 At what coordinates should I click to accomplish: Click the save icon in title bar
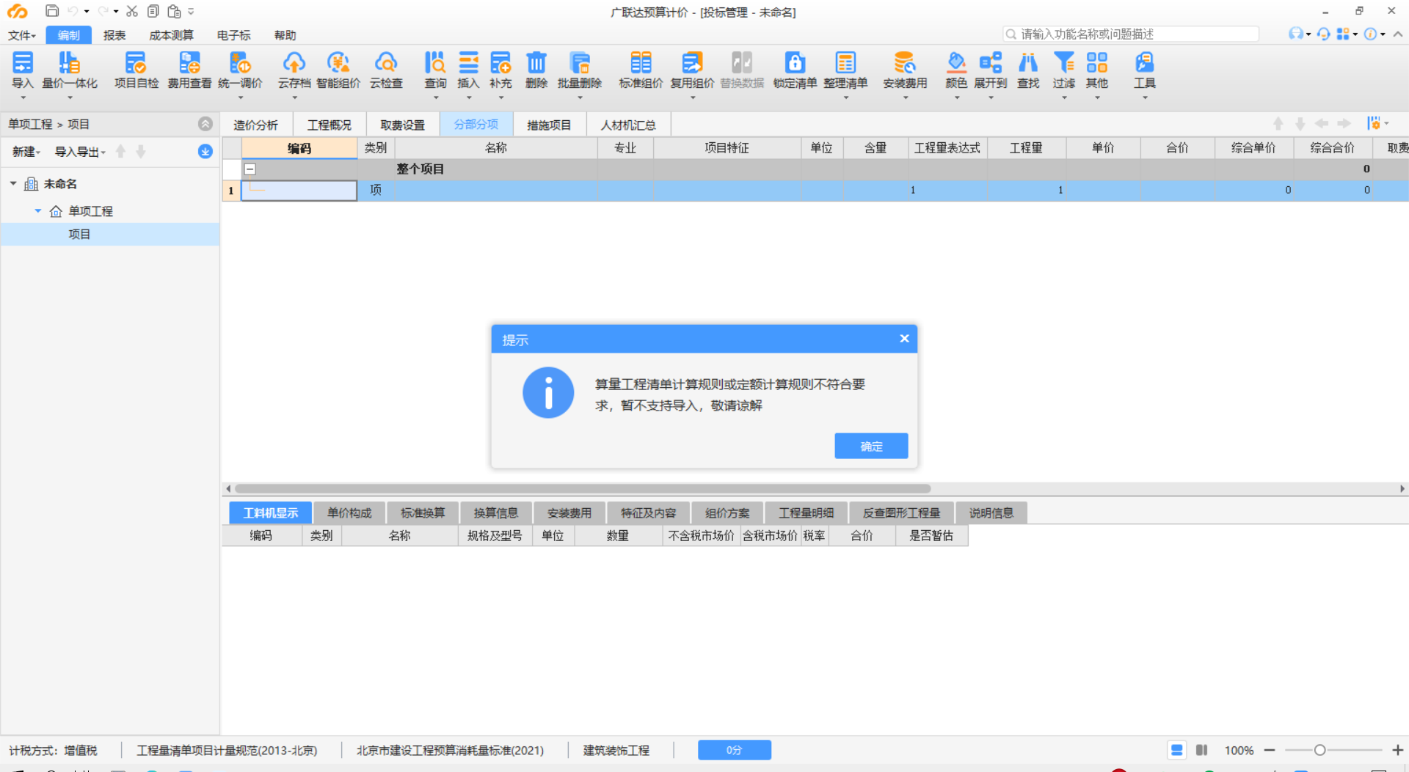(52, 11)
